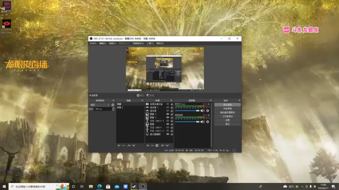Move the source up in the sources list

pyautogui.click(x=163, y=146)
